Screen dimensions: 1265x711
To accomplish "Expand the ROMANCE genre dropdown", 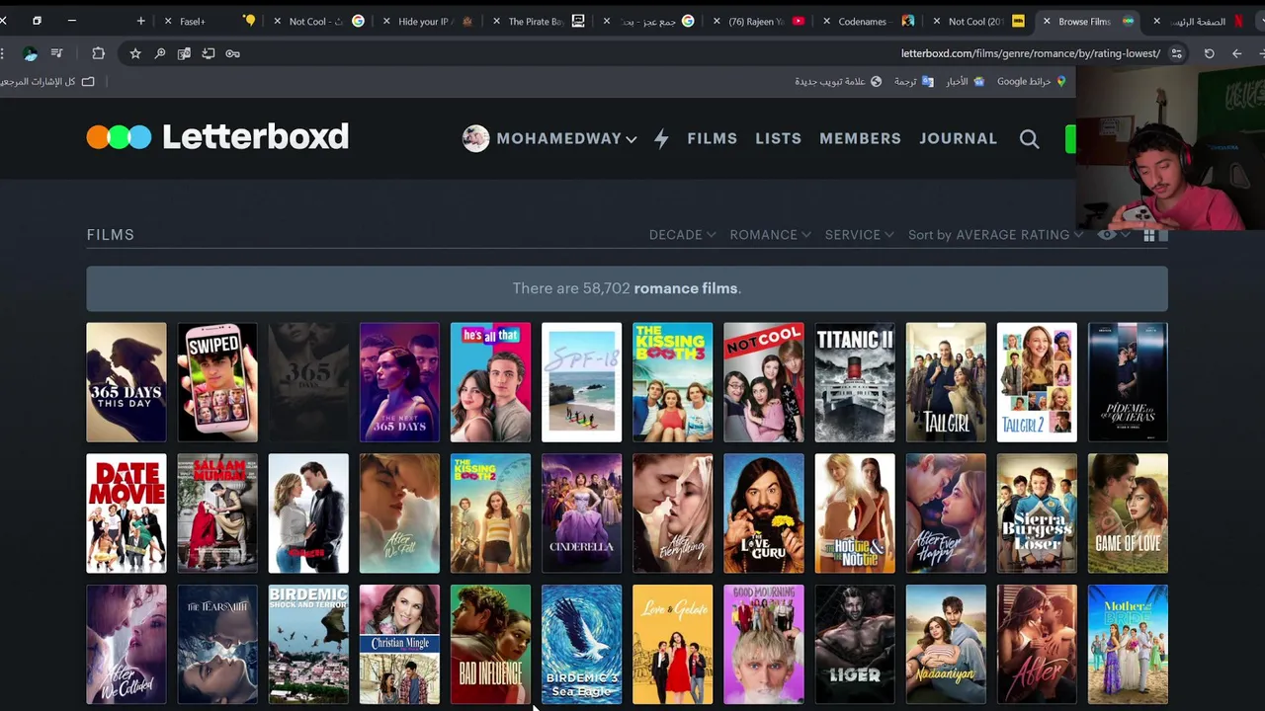I will click(x=770, y=235).
